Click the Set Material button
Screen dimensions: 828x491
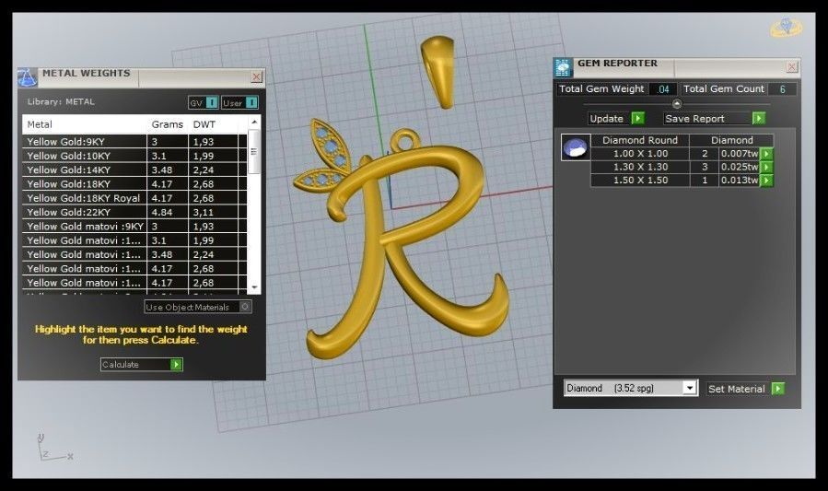(746, 389)
